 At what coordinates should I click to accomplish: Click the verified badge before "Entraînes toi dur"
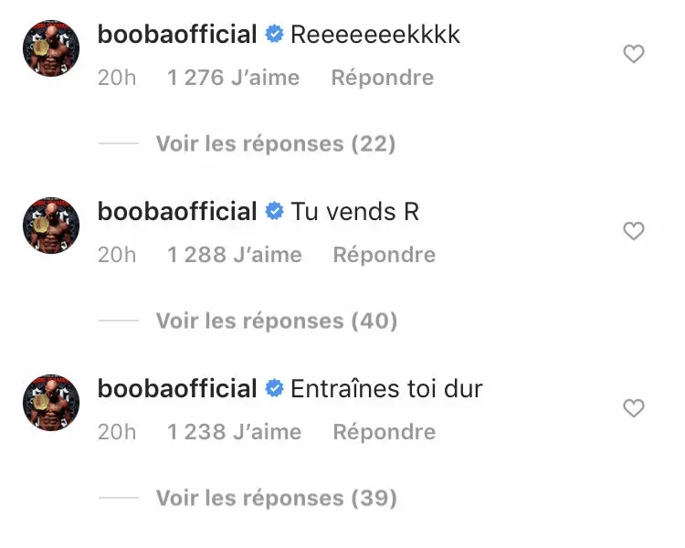point(274,389)
